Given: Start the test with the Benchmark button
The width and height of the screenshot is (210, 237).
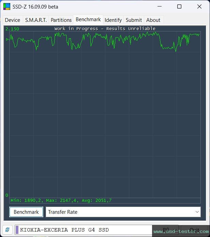Looking at the screenshot, I should click(x=26, y=212).
